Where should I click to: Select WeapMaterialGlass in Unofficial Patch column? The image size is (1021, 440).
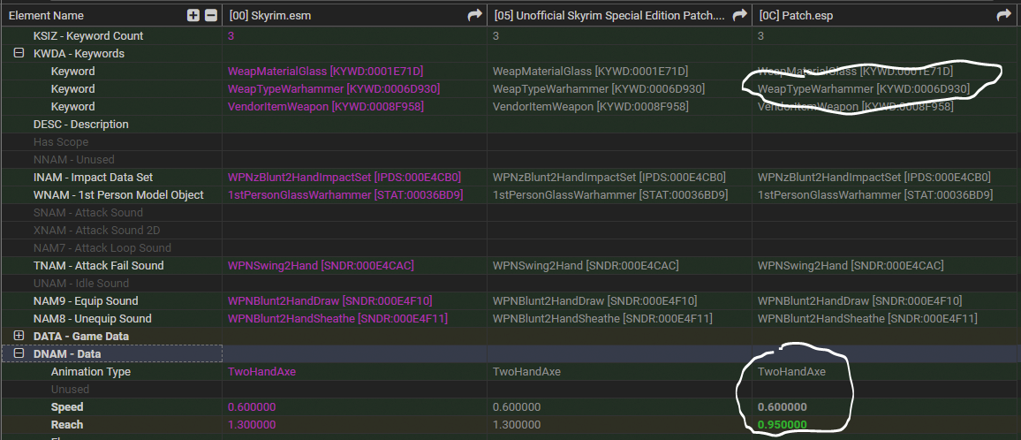click(590, 72)
